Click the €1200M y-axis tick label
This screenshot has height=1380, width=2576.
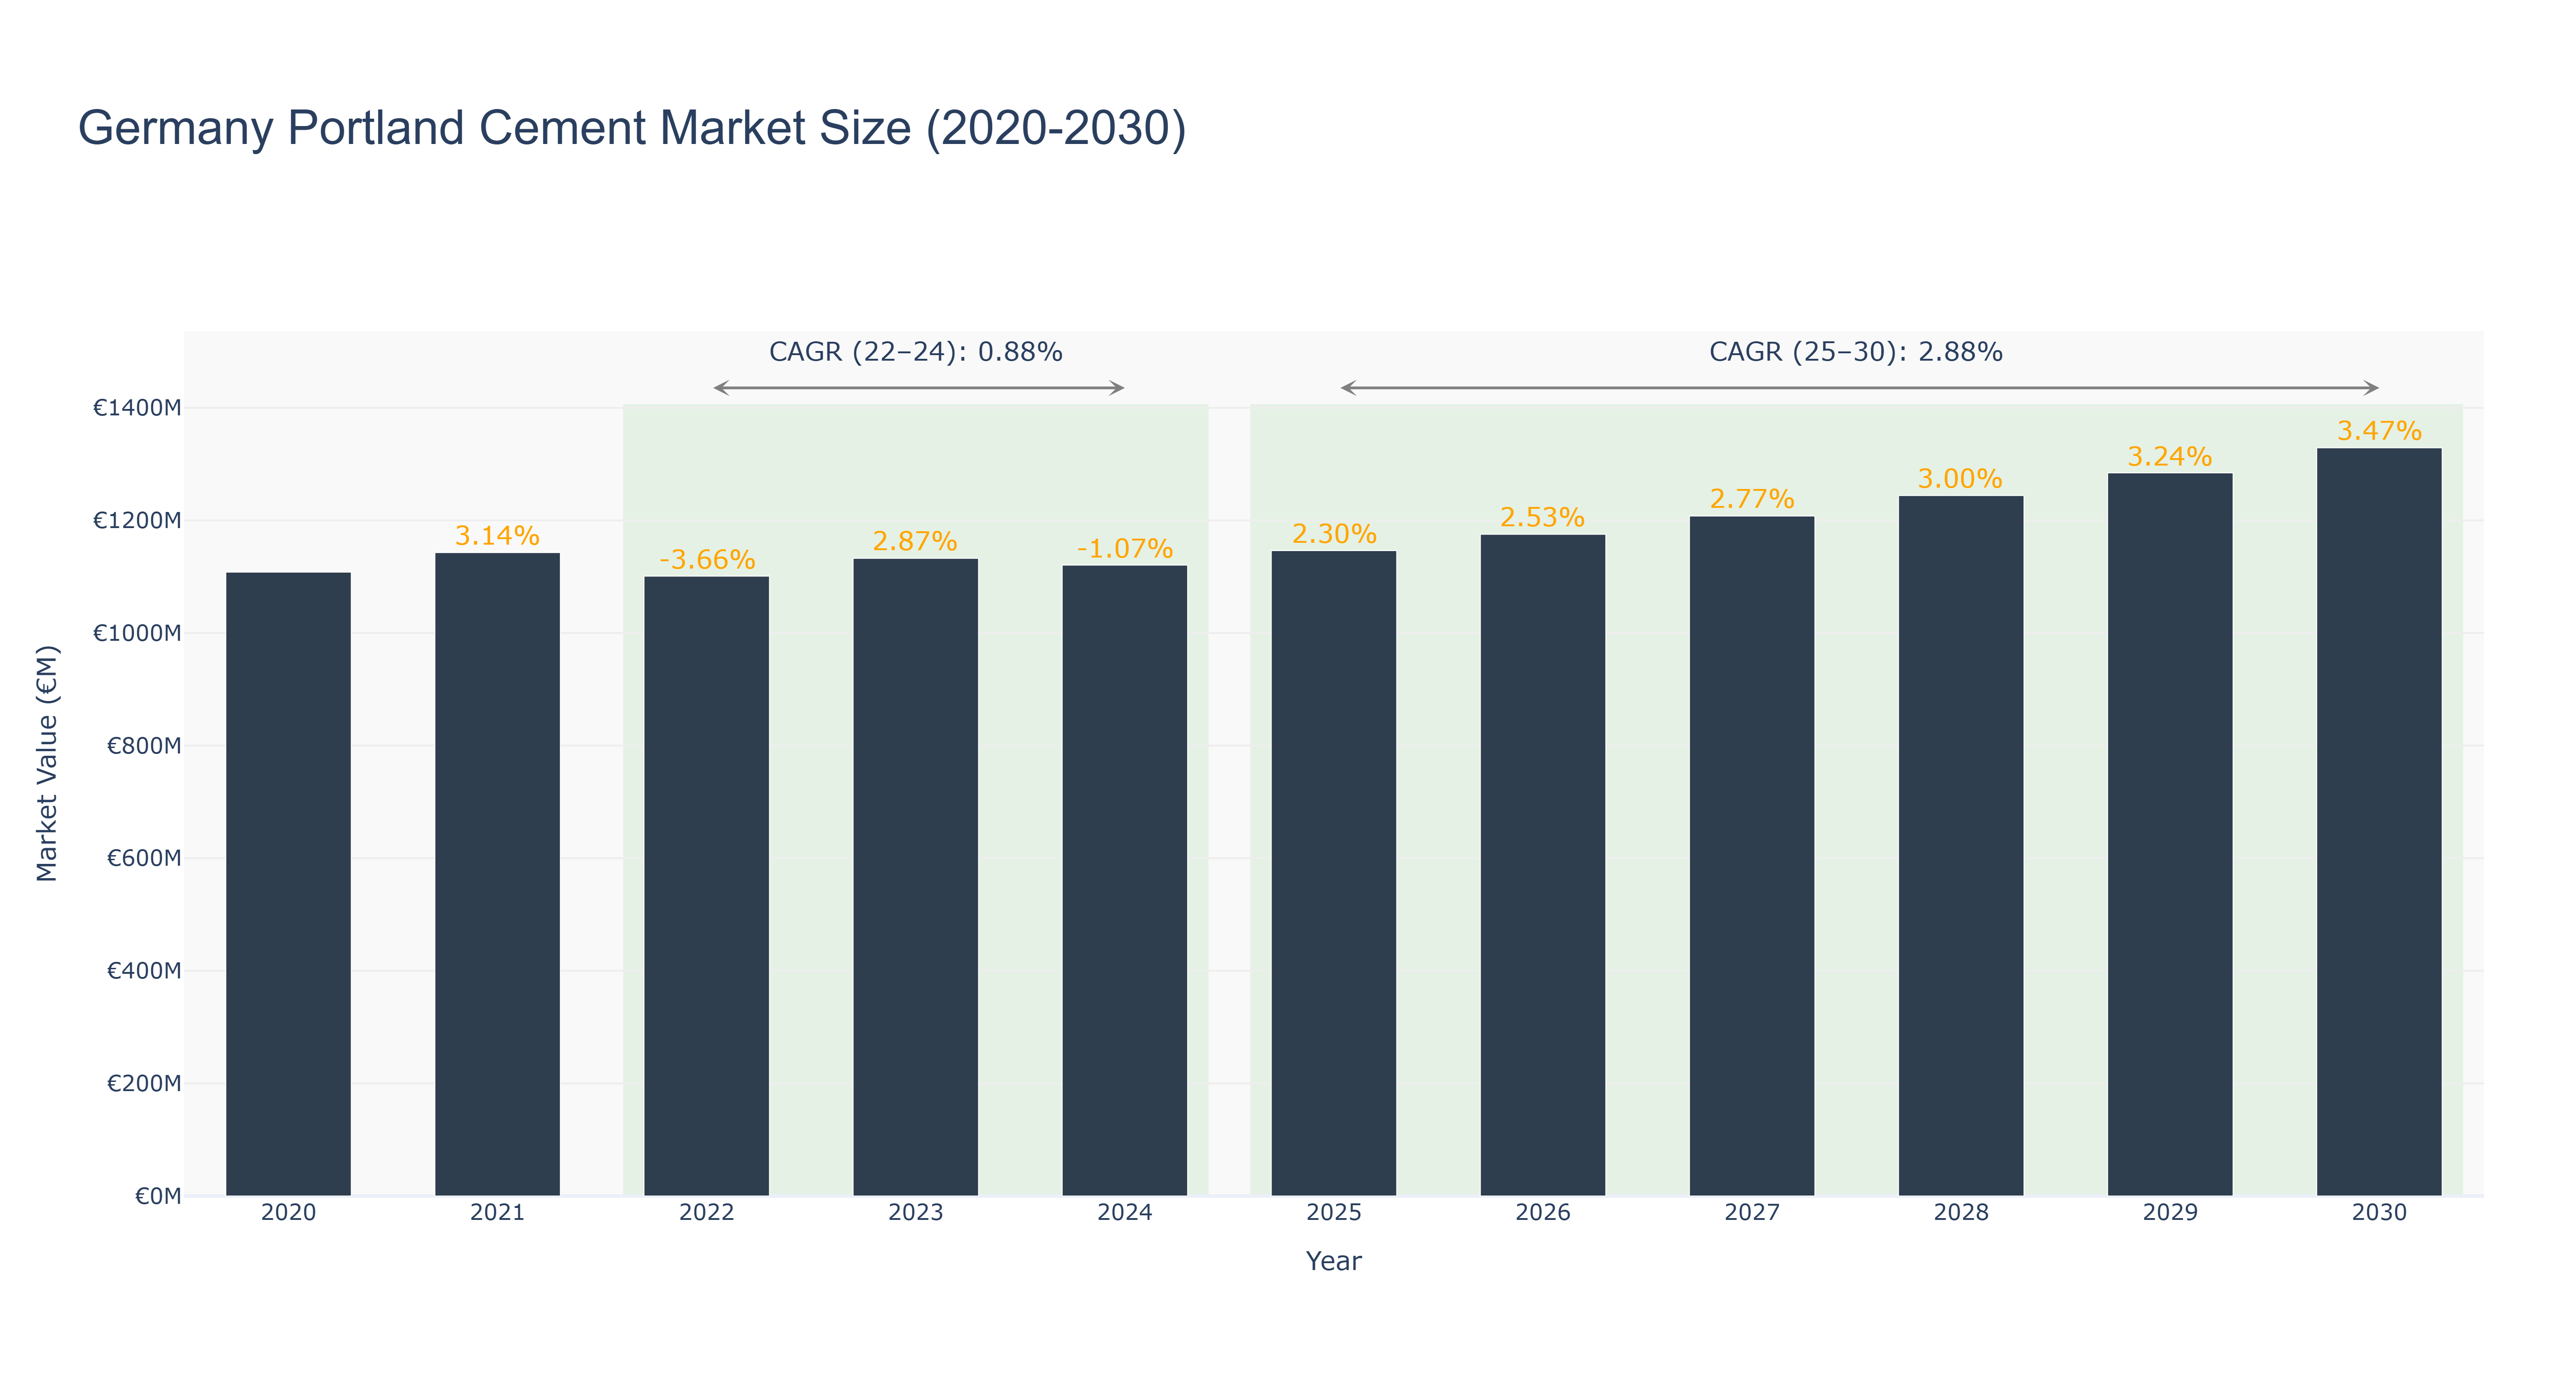point(137,521)
